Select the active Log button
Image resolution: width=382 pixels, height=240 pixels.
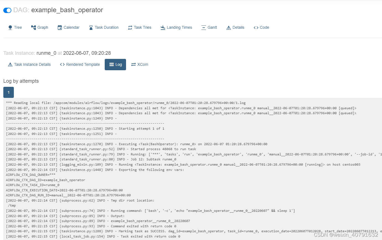[115, 64]
